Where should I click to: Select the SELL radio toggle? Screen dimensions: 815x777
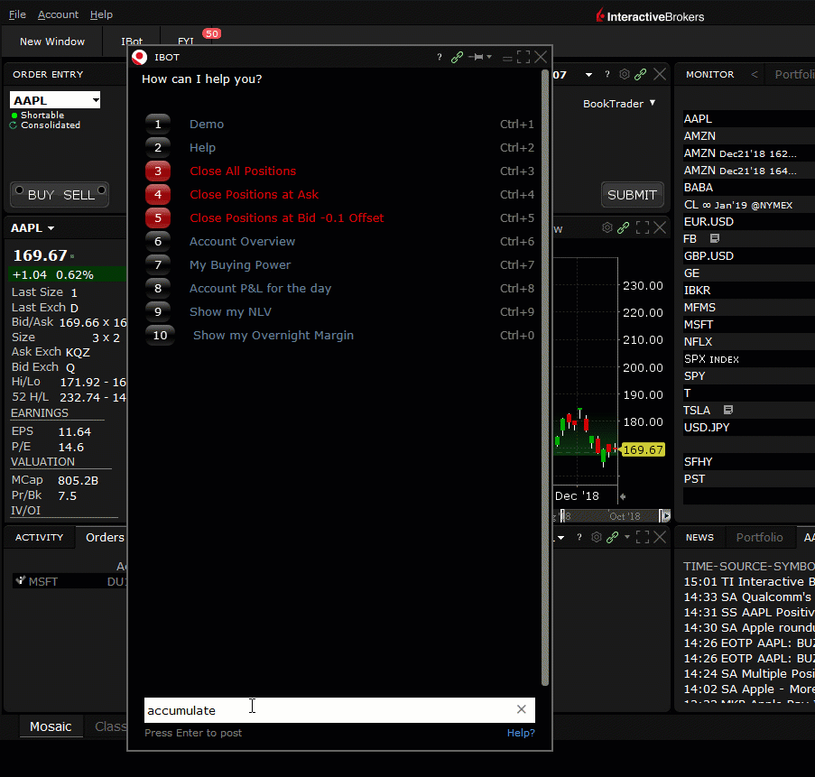79,195
